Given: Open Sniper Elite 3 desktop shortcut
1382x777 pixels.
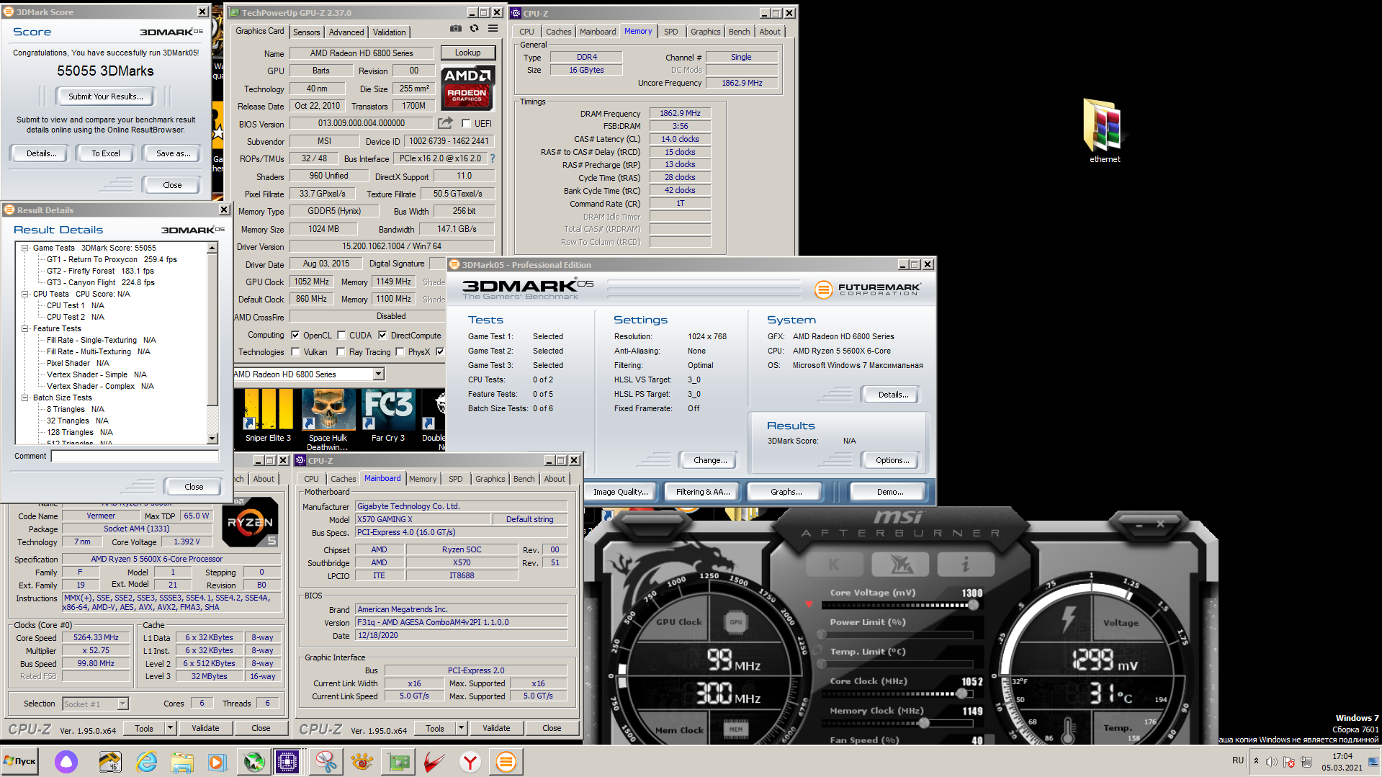Looking at the screenshot, I should pyautogui.click(x=268, y=416).
